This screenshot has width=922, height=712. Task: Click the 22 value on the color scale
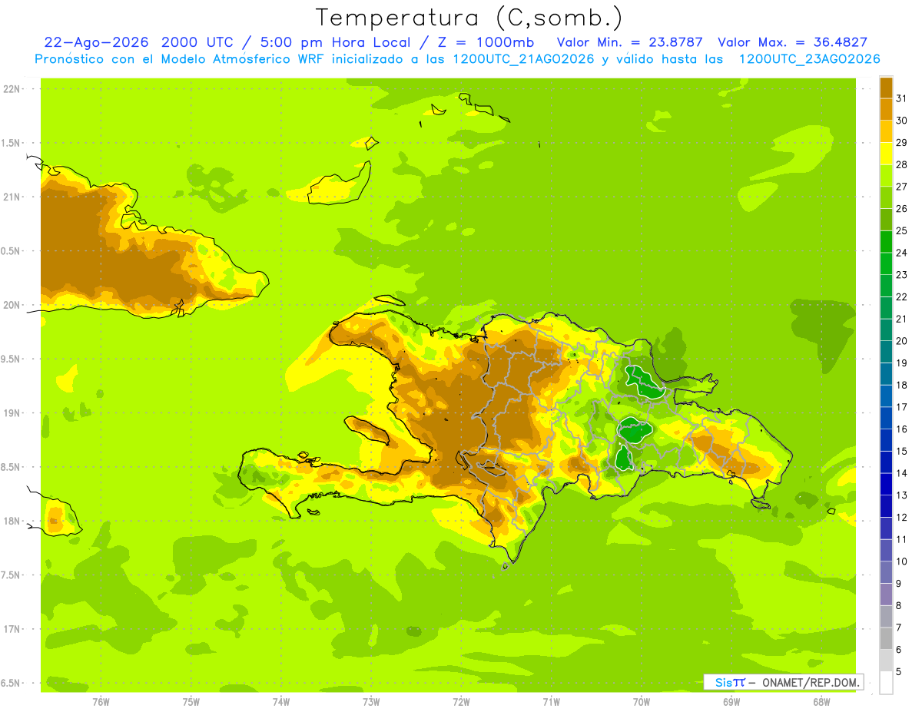point(901,296)
